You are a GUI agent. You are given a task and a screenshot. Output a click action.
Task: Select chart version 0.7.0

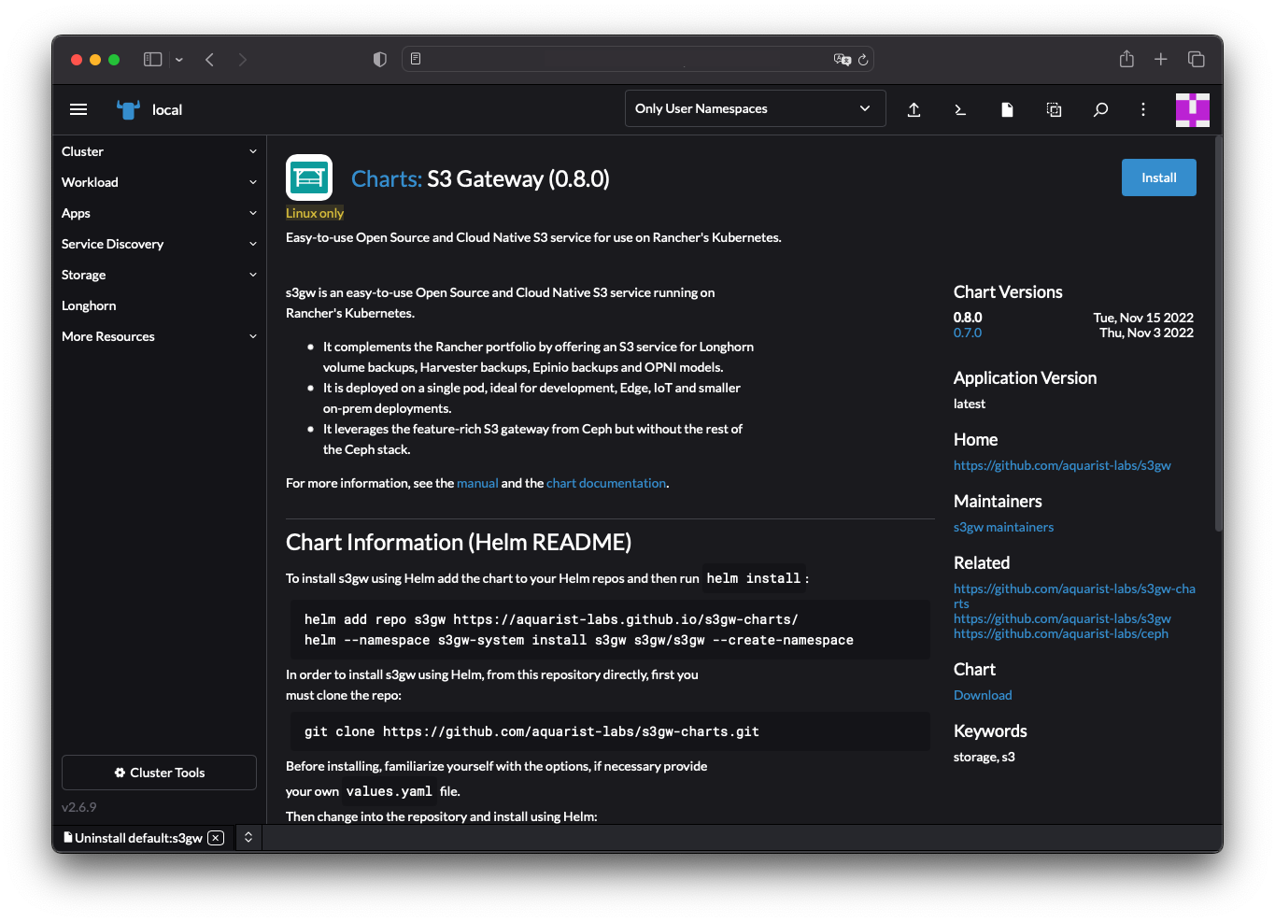click(967, 332)
